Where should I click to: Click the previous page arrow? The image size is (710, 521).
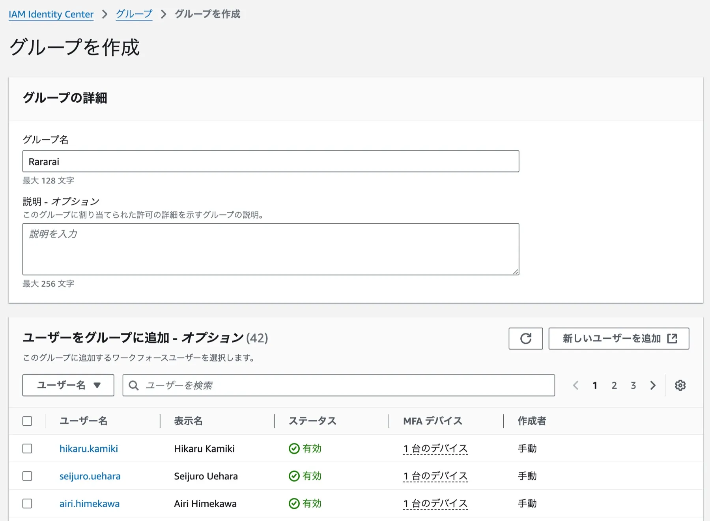[x=576, y=385]
